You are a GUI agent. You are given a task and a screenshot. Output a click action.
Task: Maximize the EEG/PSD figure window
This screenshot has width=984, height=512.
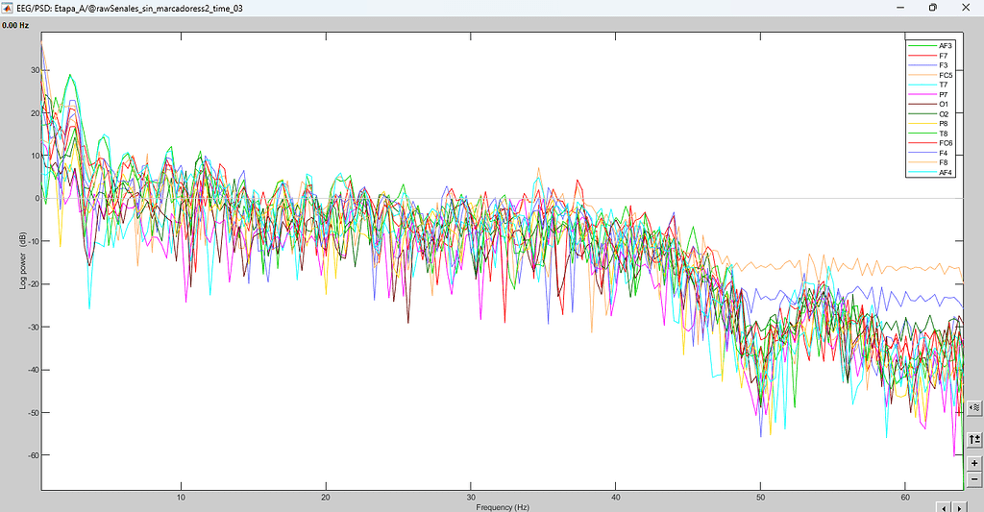[x=933, y=8]
